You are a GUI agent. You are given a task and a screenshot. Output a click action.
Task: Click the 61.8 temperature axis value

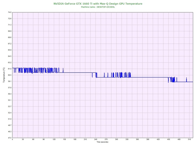point(10,69)
